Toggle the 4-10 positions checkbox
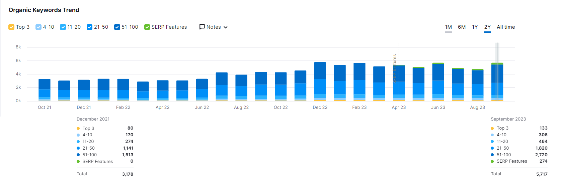The image size is (561, 189). click(38, 27)
